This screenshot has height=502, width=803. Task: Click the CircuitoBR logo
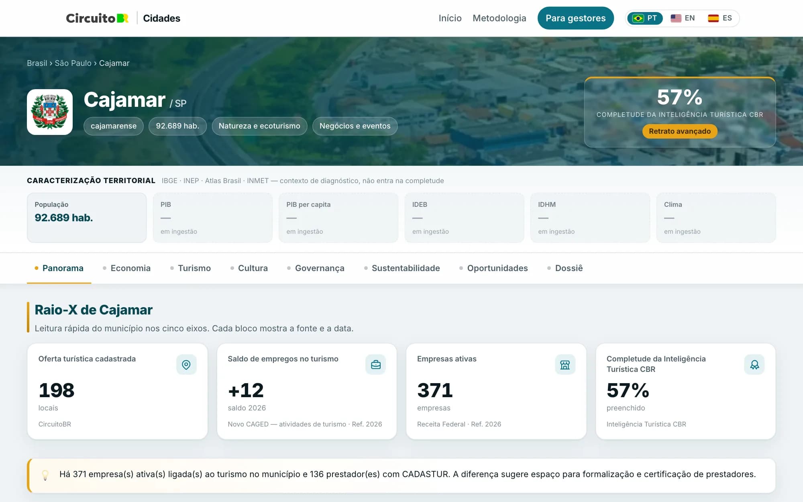pos(97,18)
